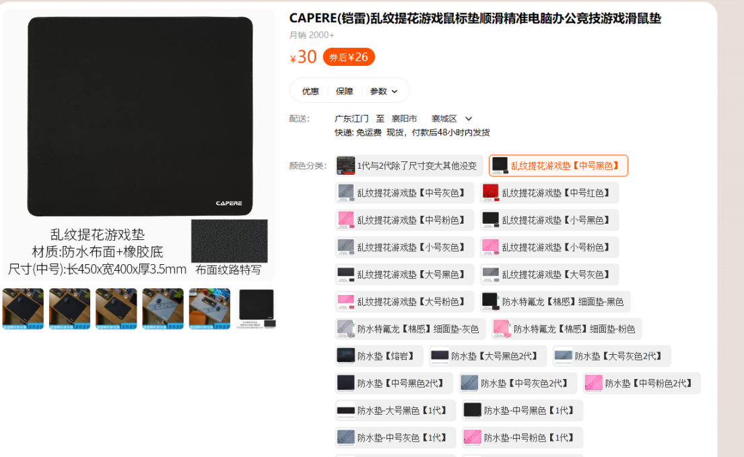
Task: Pick the 防水垫【中号灰色2代】 variant
Action: pyautogui.click(x=517, y=384)
